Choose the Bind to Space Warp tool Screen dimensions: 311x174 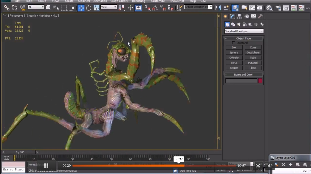coord(22,8)
